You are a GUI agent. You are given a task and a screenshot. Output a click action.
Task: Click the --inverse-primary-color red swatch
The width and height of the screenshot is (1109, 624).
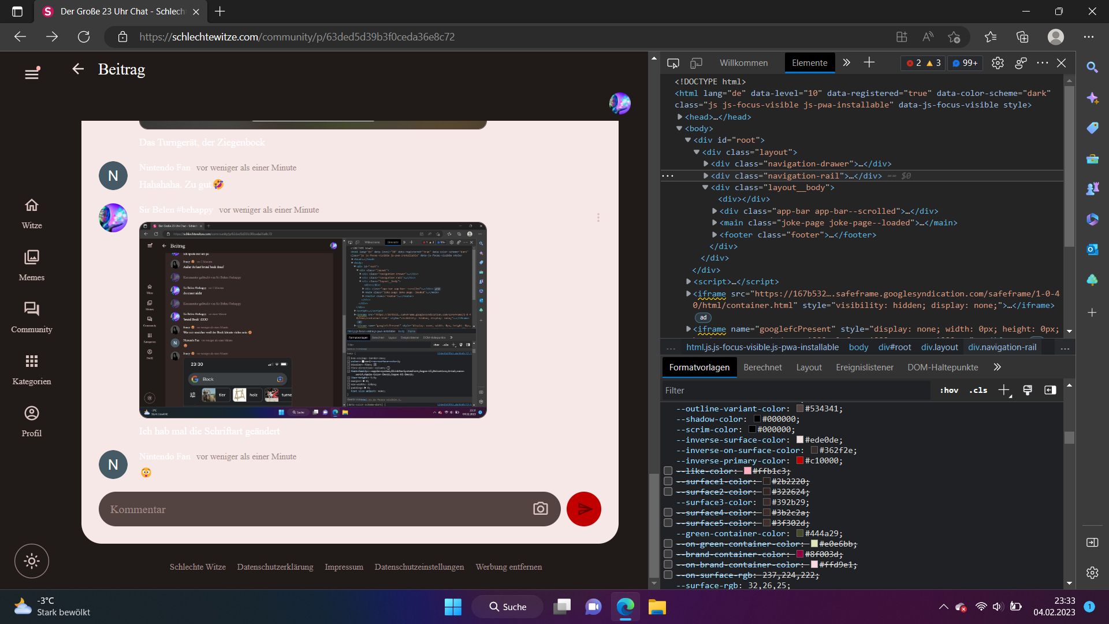point(800,460)
